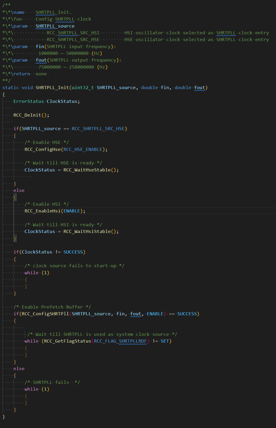Image resolution: width=276 pixels, height=428 pixels.
Task: Click the "/* SHRTPLL fails */" comment
Action: coord(52,382)
